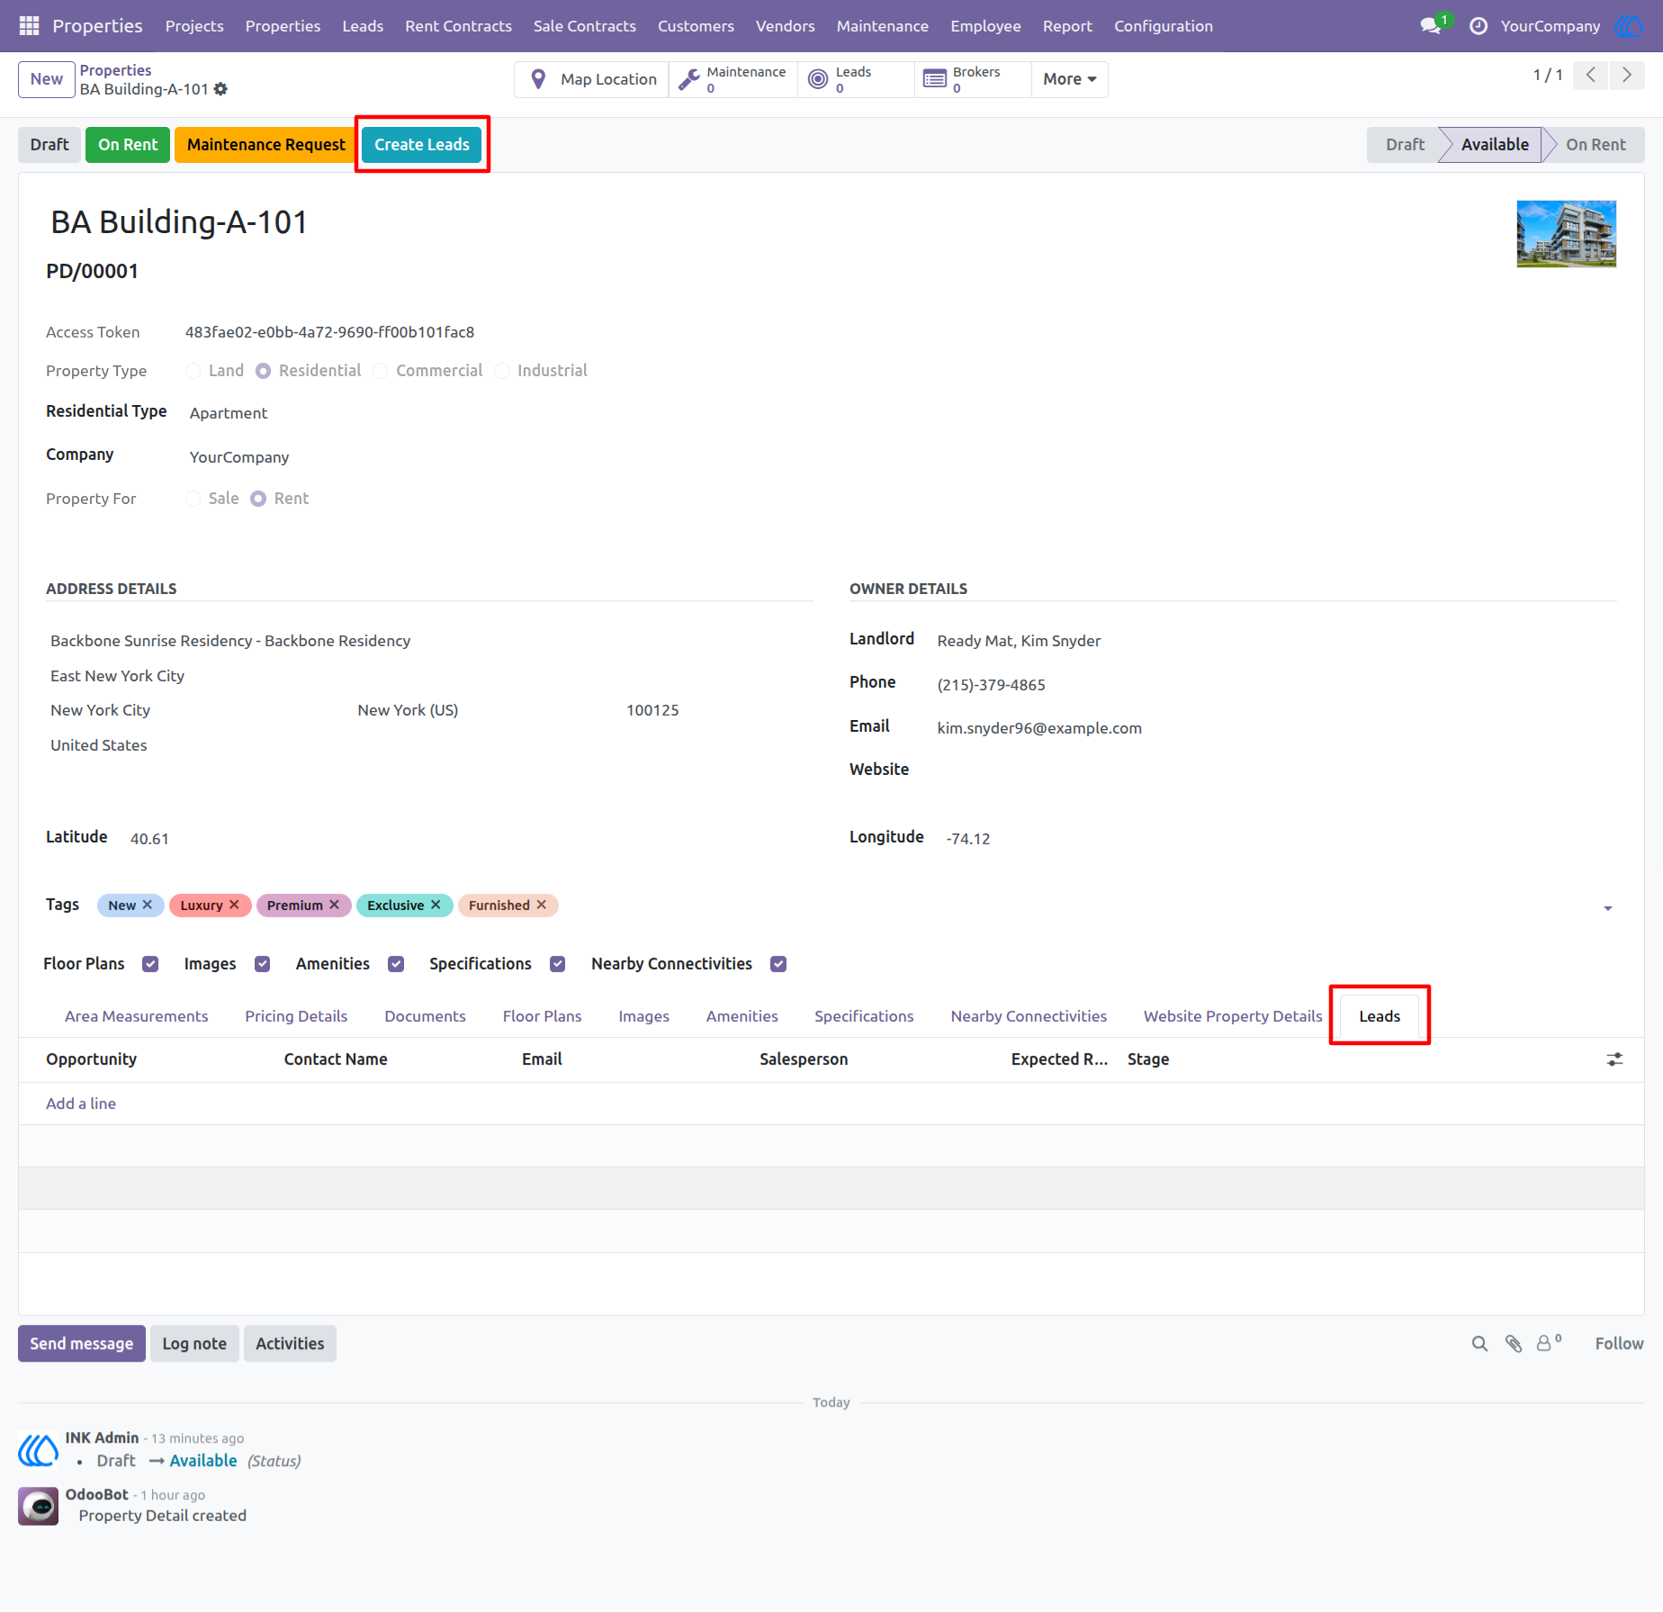1663x1612 pixels.
Task: Toggle Nearby Connectivities checkbox
Action: tap(778, 965)
